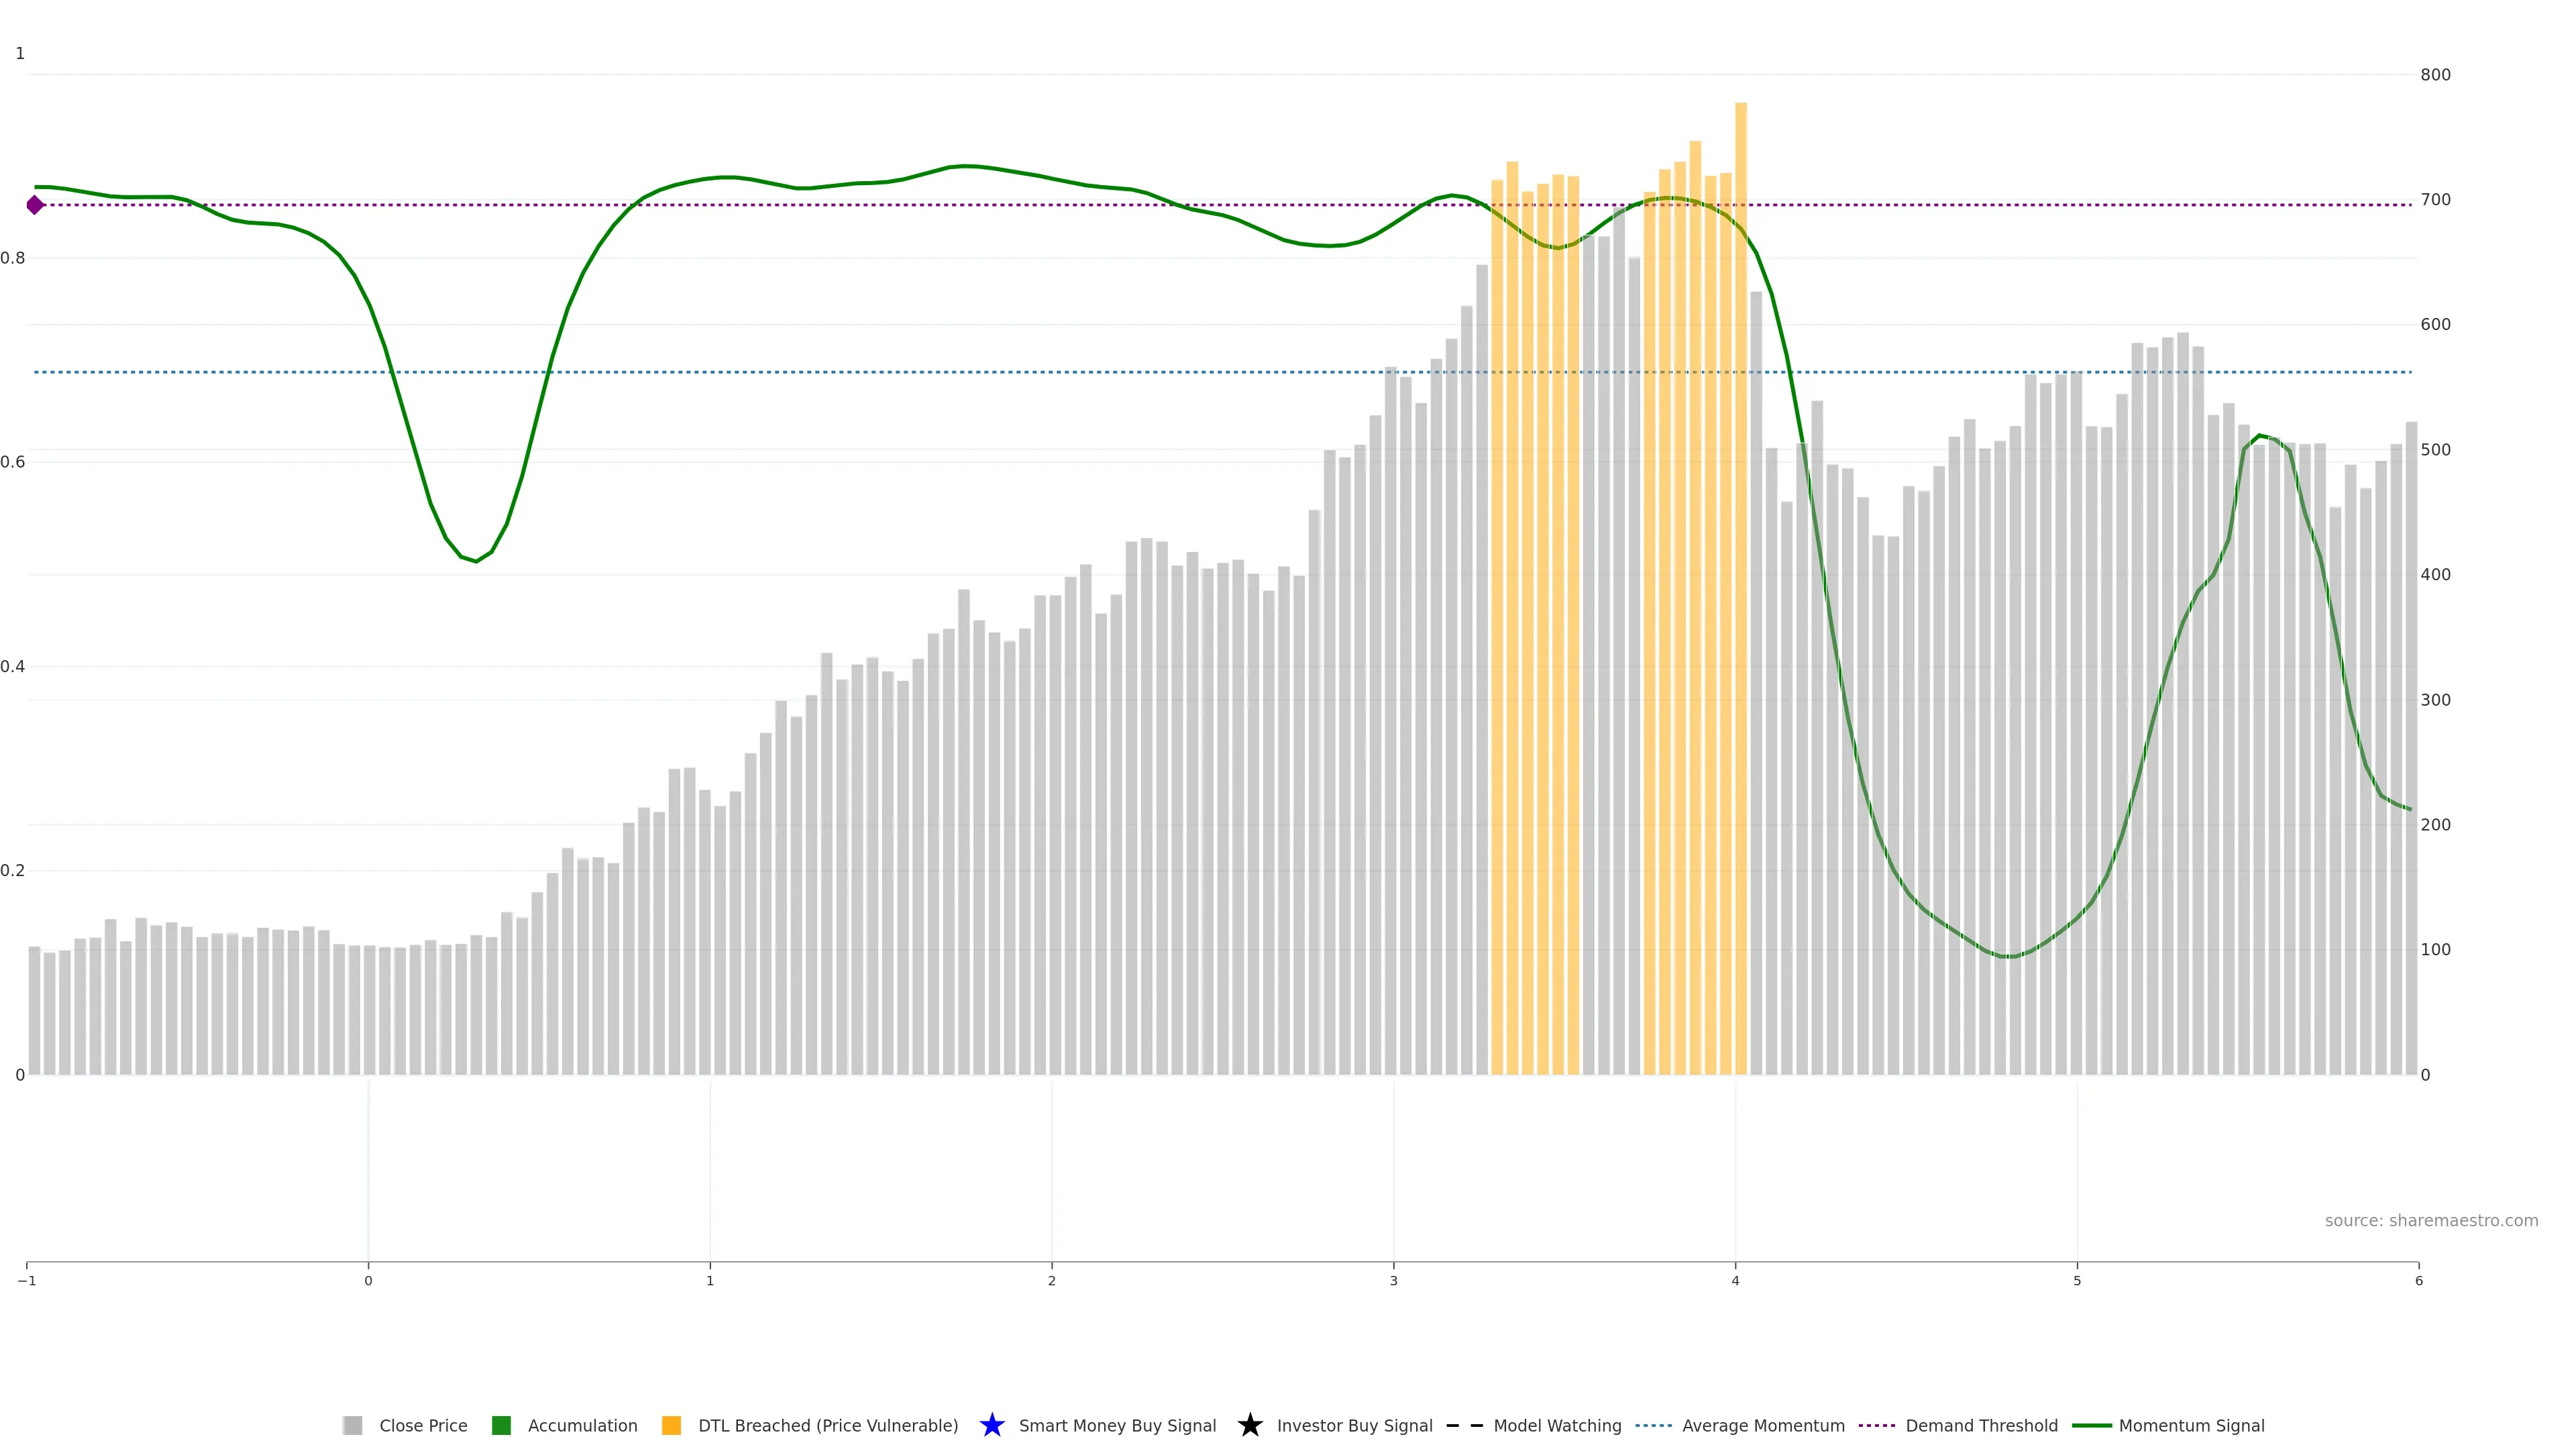Click the left axis label 0.8
This screenshot has width=2576, height=1449.
pyautogui.click(x=13, y=258)
